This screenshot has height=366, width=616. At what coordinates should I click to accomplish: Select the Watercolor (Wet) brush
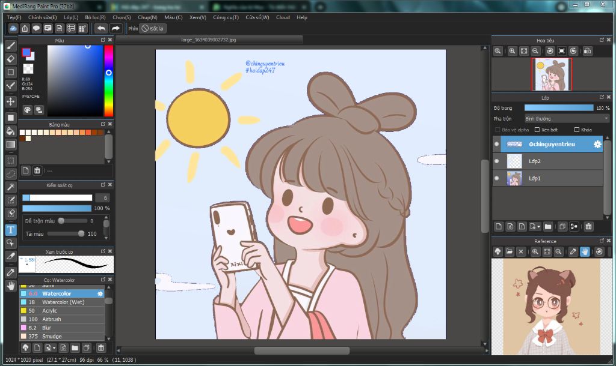62,302
